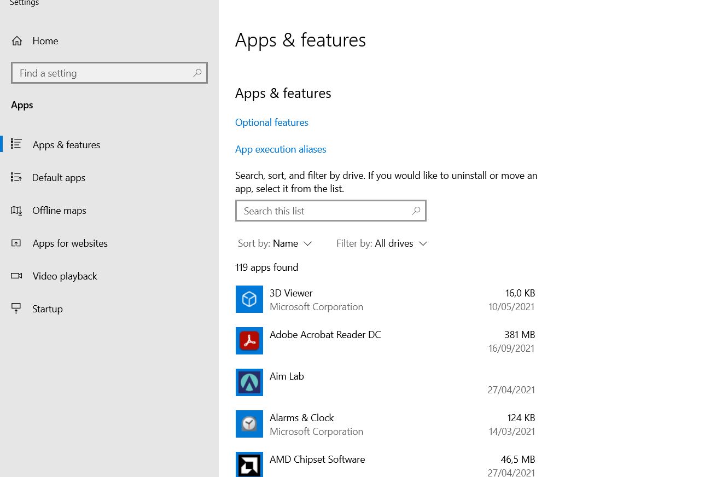This screenshot has height=477, width=728.
Task: Select the Aim Lab app name
Action: pyautogui.click(x=287, y=376)
